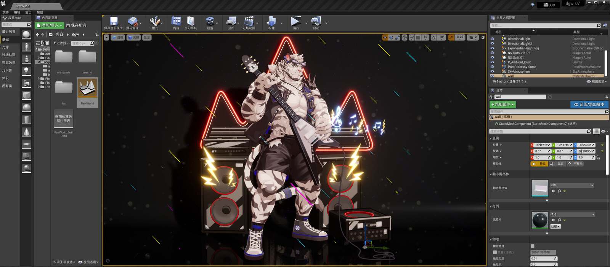Use the selected asset arrow for static mesh
Viewport: 610px width, 267px height.
pyautogui.click(x=553, y=191)
